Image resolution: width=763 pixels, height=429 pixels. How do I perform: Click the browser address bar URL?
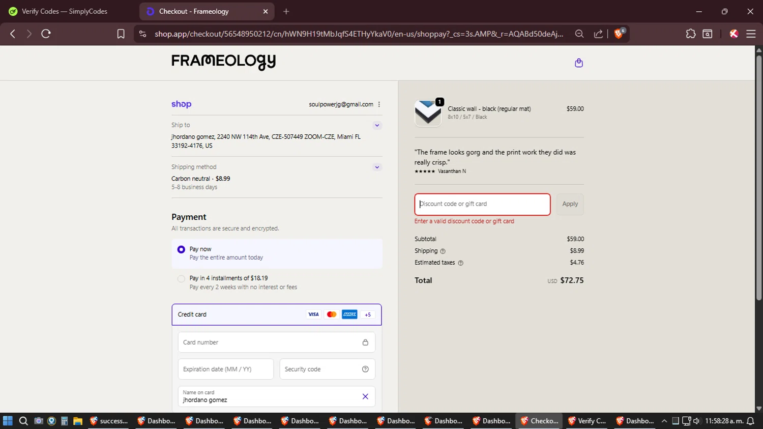point(359,34)
